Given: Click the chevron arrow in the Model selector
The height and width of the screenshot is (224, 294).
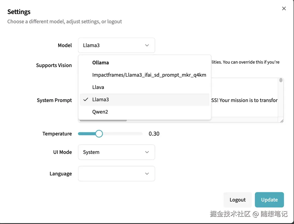Looking at the screenshot, I should [x=147, y=45].
